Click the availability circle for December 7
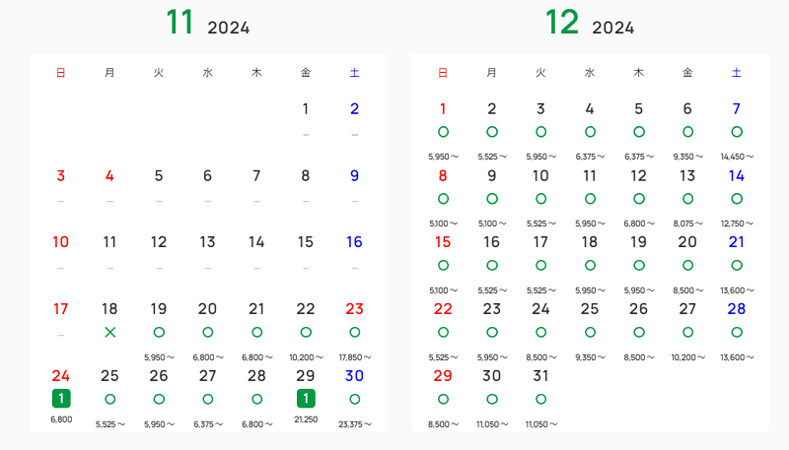 [737, 131]
